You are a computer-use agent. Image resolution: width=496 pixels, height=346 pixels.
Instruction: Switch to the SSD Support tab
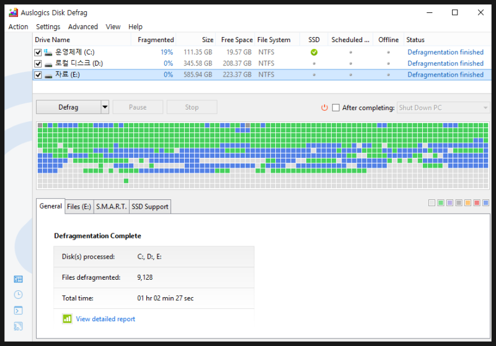pos(150,207)
